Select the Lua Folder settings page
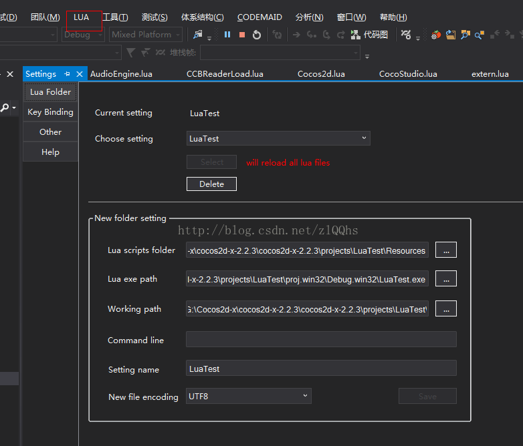The height and width of the screenshot is (446, 523). click(50, 92)
